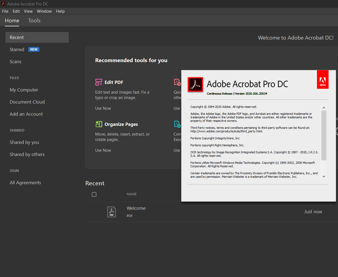Click the partly hidden Create PDF tool icon
Viewport: 338px width, 277px height.
coord(177,82)
